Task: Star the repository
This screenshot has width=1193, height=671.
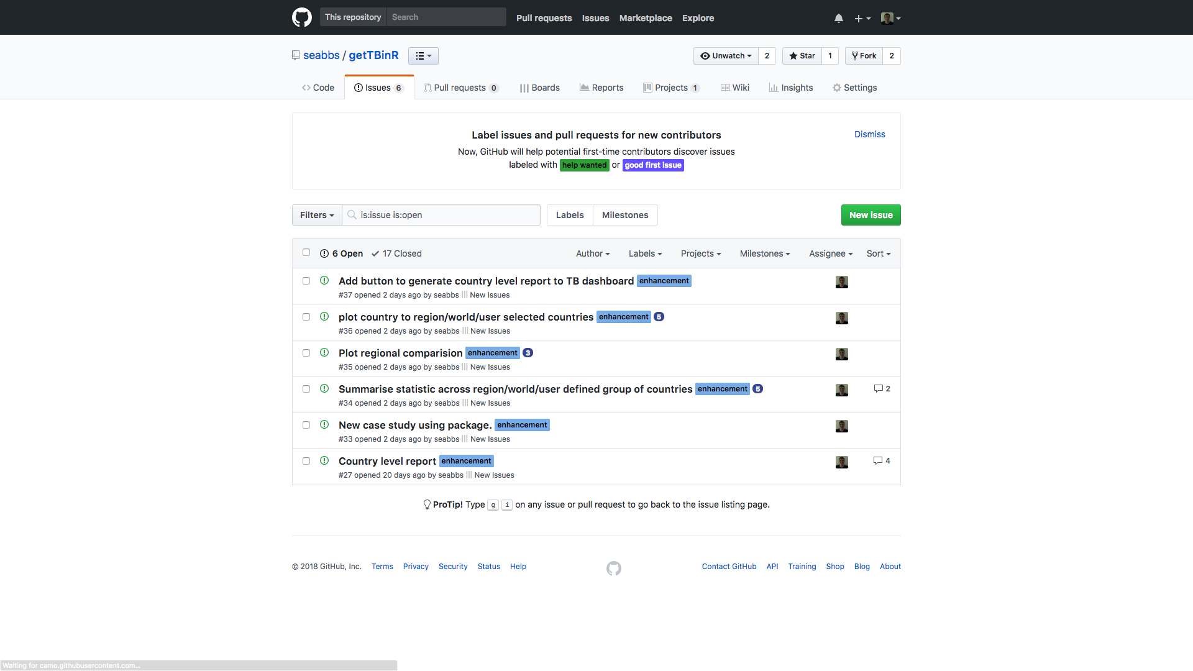Action: coord(802,56)
